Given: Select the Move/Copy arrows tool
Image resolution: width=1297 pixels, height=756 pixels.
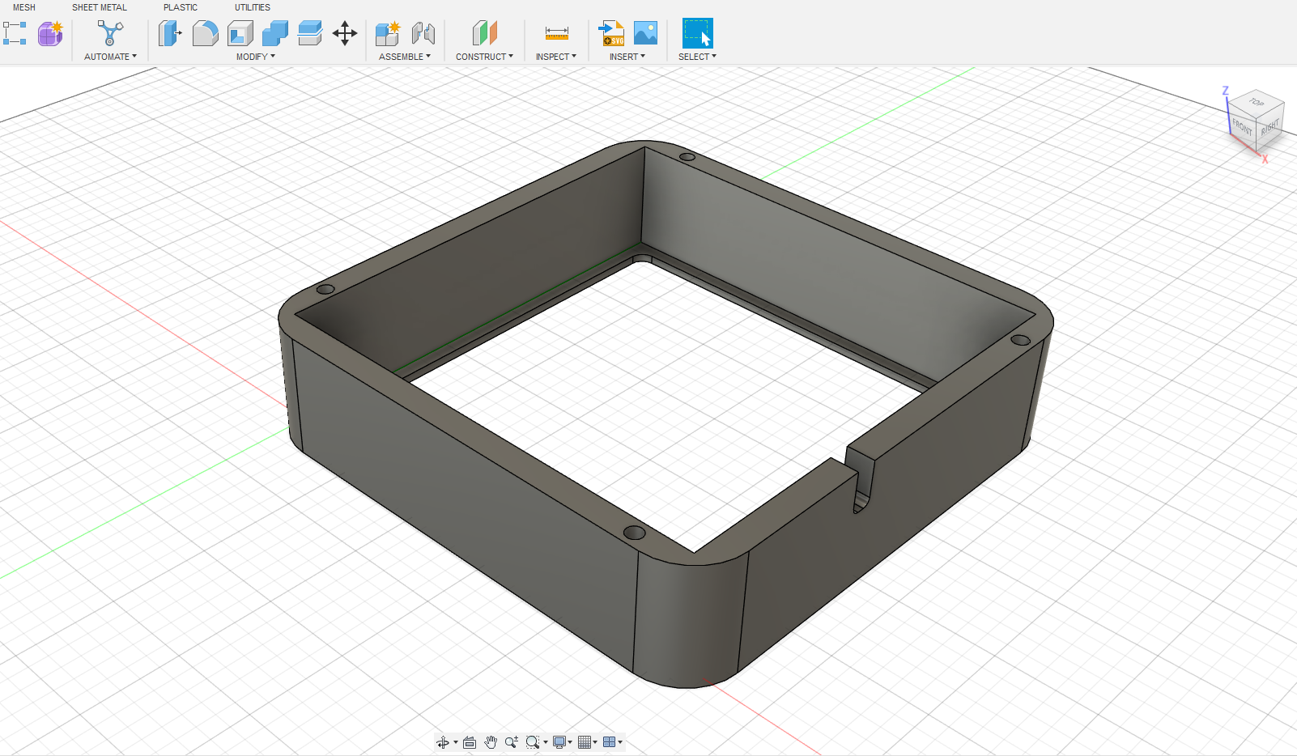Looking at the screenshot, I should [345, 33].
